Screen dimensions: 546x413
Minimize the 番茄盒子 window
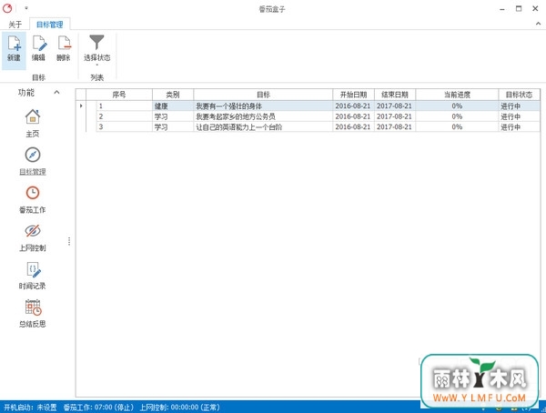point(501,9)
